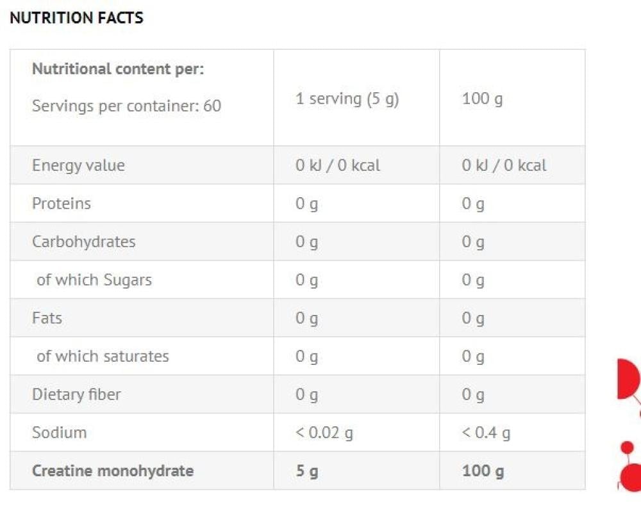Image resolution: width=641 pixels, height=507 pixels.
Task: Click the NUTRITION FACTS heading
Action: click(x=76, y=18)
